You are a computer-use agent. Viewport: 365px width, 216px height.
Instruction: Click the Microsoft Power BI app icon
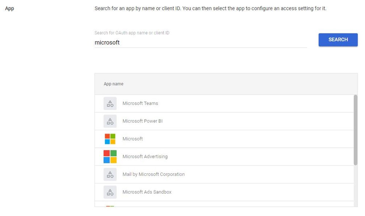pos(110,121)
